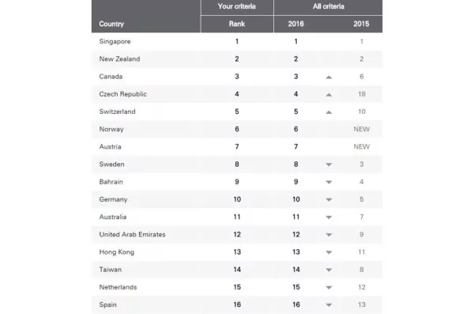Viewport: 474px width, 314px height.
Task: Click the Your criteria header
Action: 237,6
